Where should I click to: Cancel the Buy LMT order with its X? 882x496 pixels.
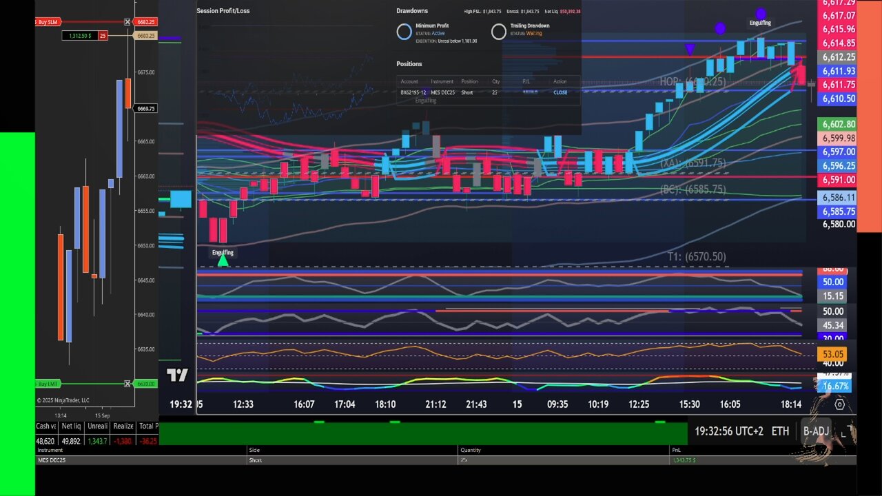[127, 384]
